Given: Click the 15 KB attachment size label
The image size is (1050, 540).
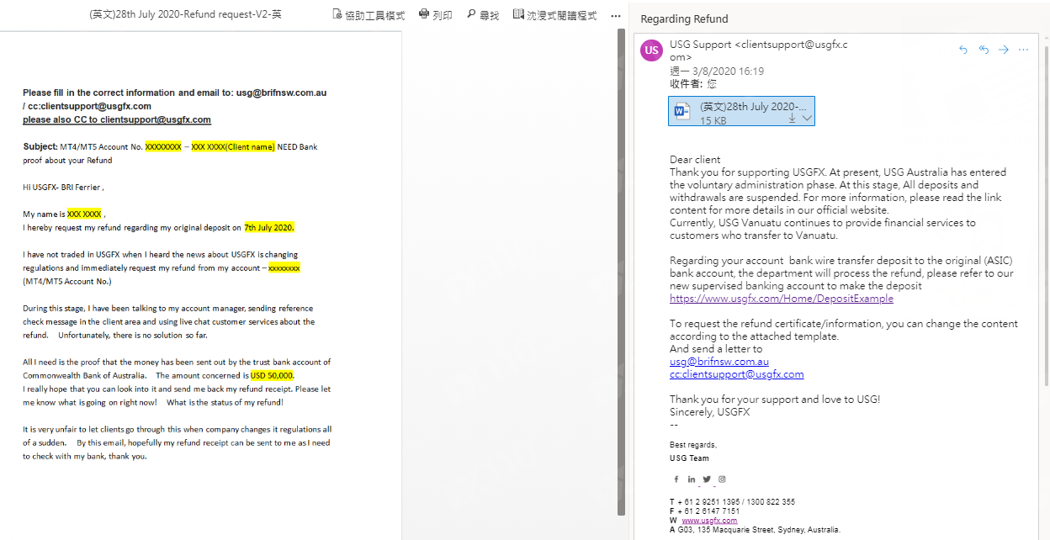Looking at the screenshot, I should (x=713, y=120).
